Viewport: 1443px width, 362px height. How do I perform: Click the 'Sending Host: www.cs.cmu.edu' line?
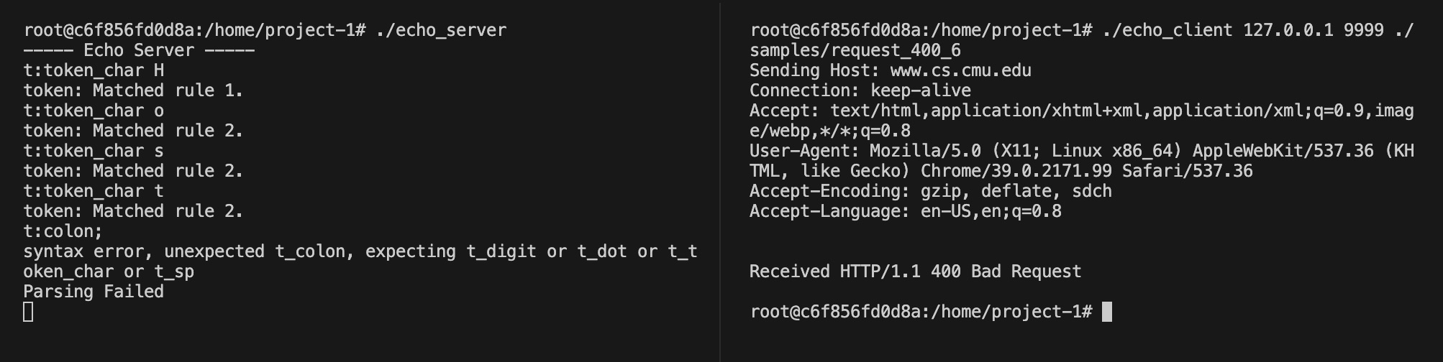(x=891, y=70)
